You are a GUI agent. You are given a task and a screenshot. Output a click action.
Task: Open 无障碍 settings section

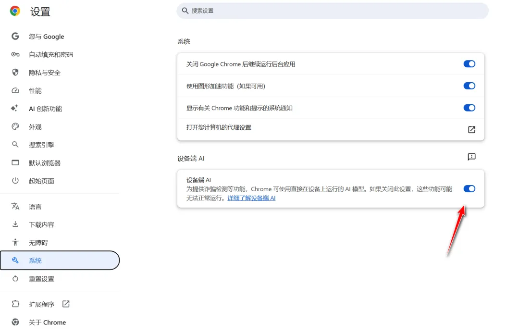point(38,243)
